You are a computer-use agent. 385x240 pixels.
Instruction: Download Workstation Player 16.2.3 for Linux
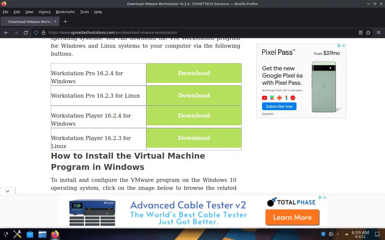tap(194, 138)
